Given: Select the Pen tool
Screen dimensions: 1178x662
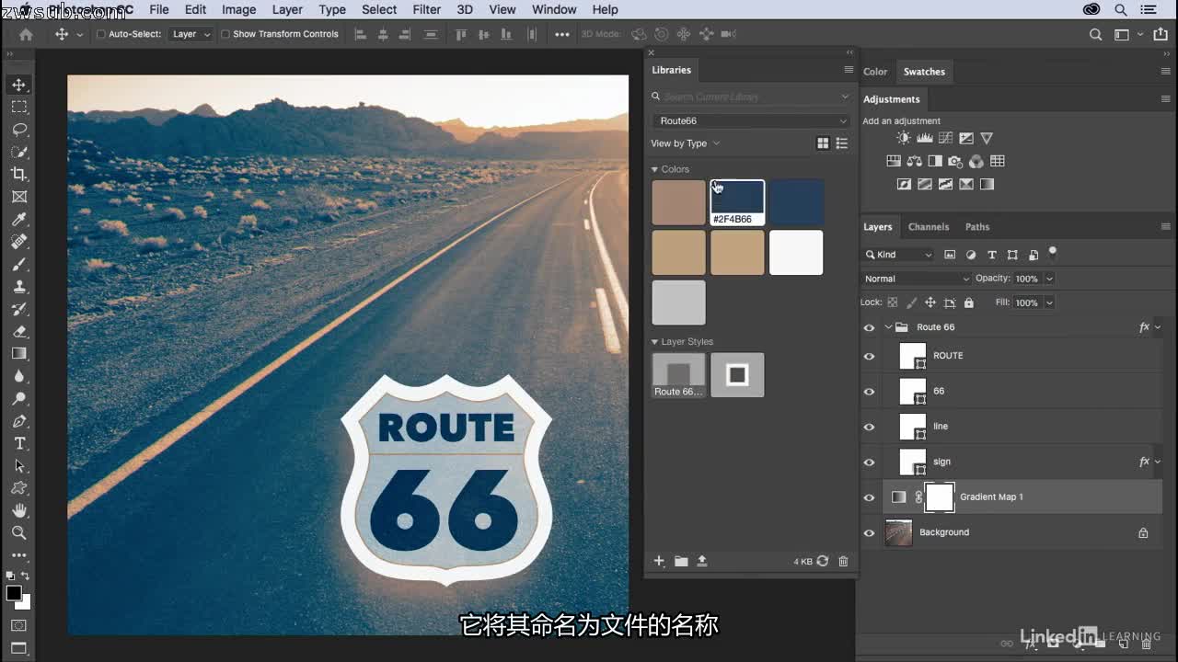Looking at the screenshot, I should (x=19, y=421).
